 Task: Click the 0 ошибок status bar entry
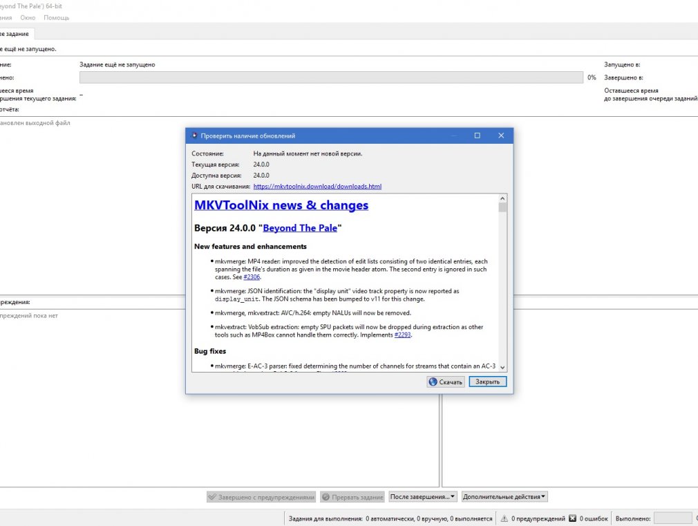pos(594,518)
